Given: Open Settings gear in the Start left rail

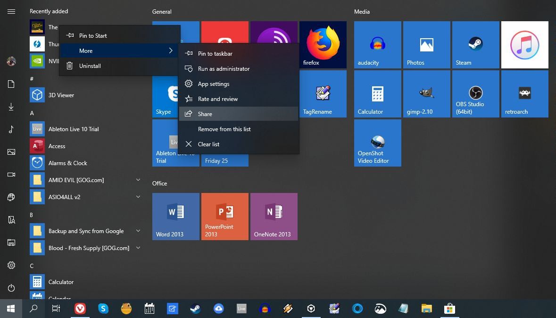Looking at the screenshot, I should click(x=11, y=265).
